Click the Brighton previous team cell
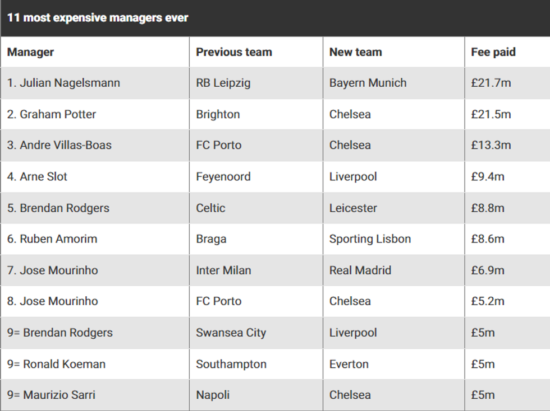The width and height of the screenshot is (550, 411). coord(218,114)
